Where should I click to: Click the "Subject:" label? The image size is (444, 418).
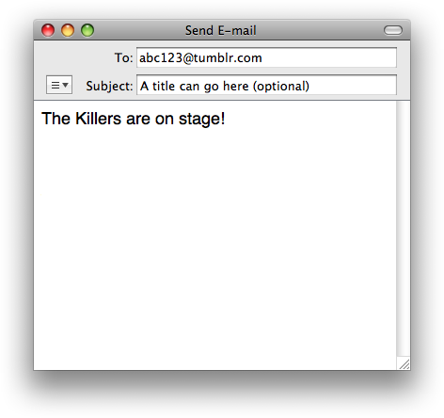(109, 86)
